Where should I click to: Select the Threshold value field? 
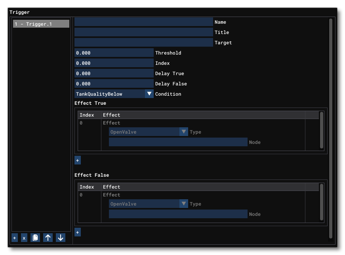pos(114,53)
